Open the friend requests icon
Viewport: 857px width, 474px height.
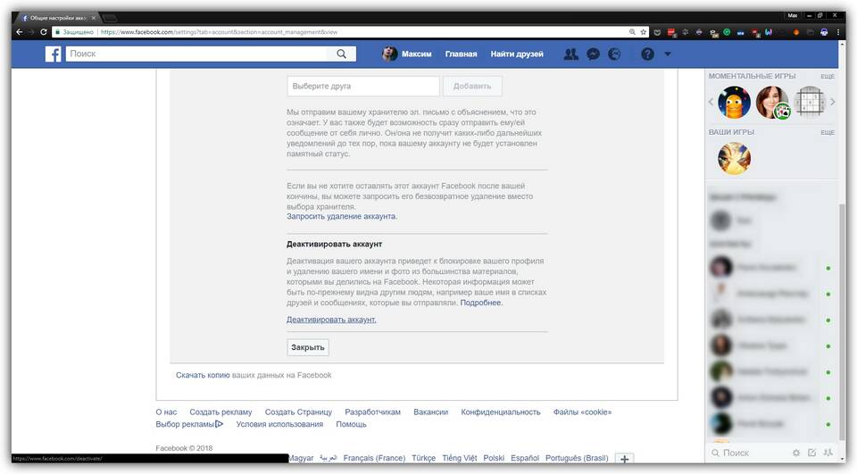[571, 54]
